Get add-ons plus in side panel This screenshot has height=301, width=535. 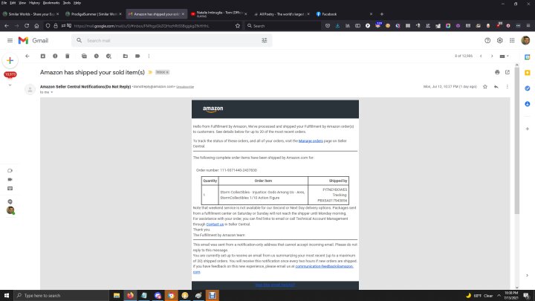527,129
